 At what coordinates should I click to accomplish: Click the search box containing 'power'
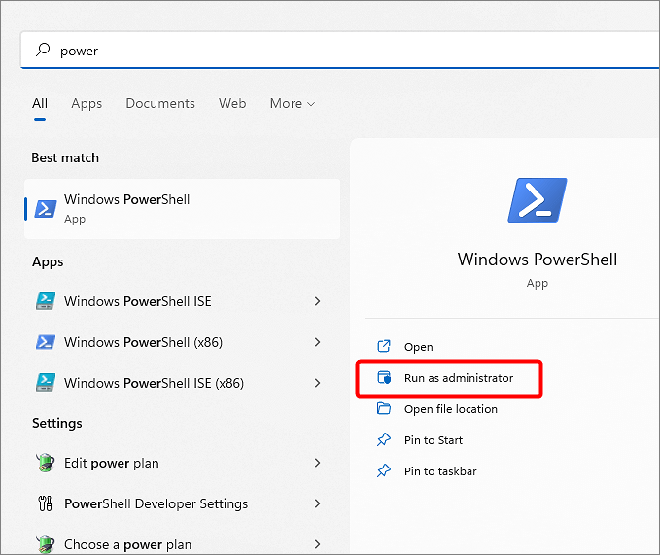coord(340,51)
